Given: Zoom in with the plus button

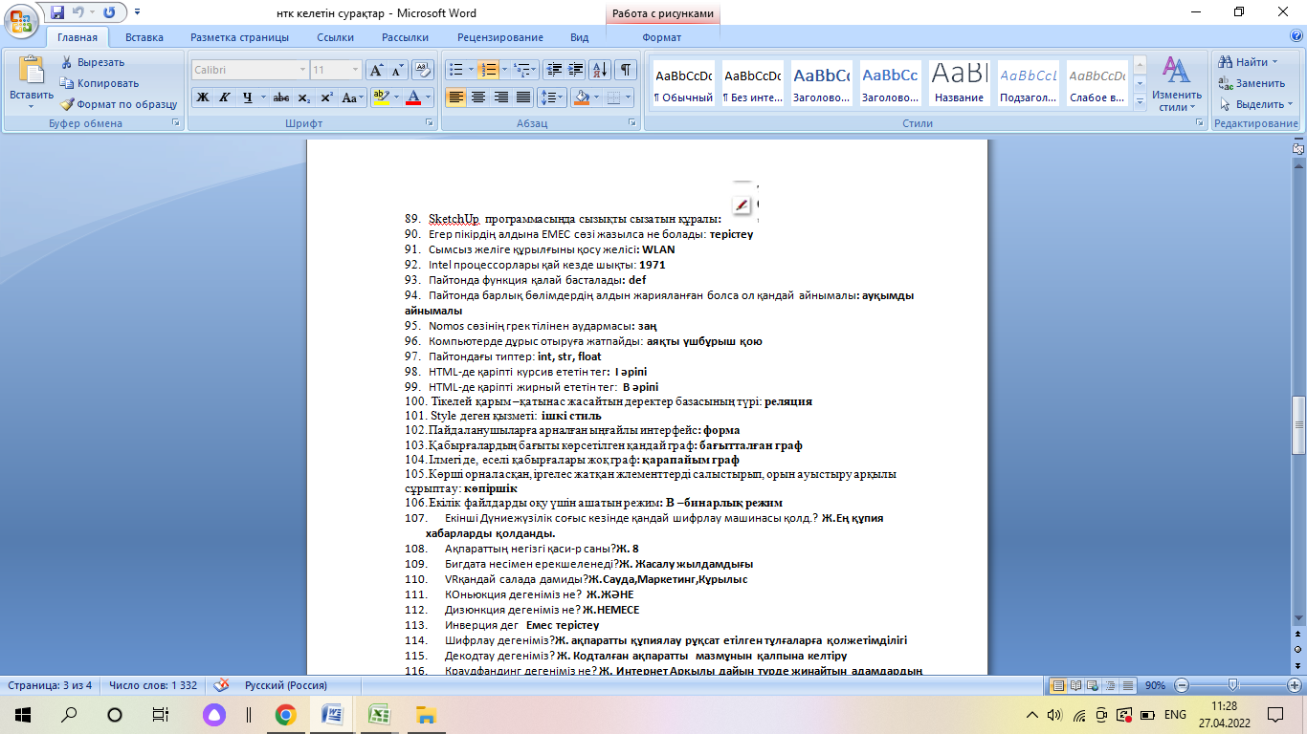Looking at the screenshot, I should pyautogui.click(x=1293, y=685).
